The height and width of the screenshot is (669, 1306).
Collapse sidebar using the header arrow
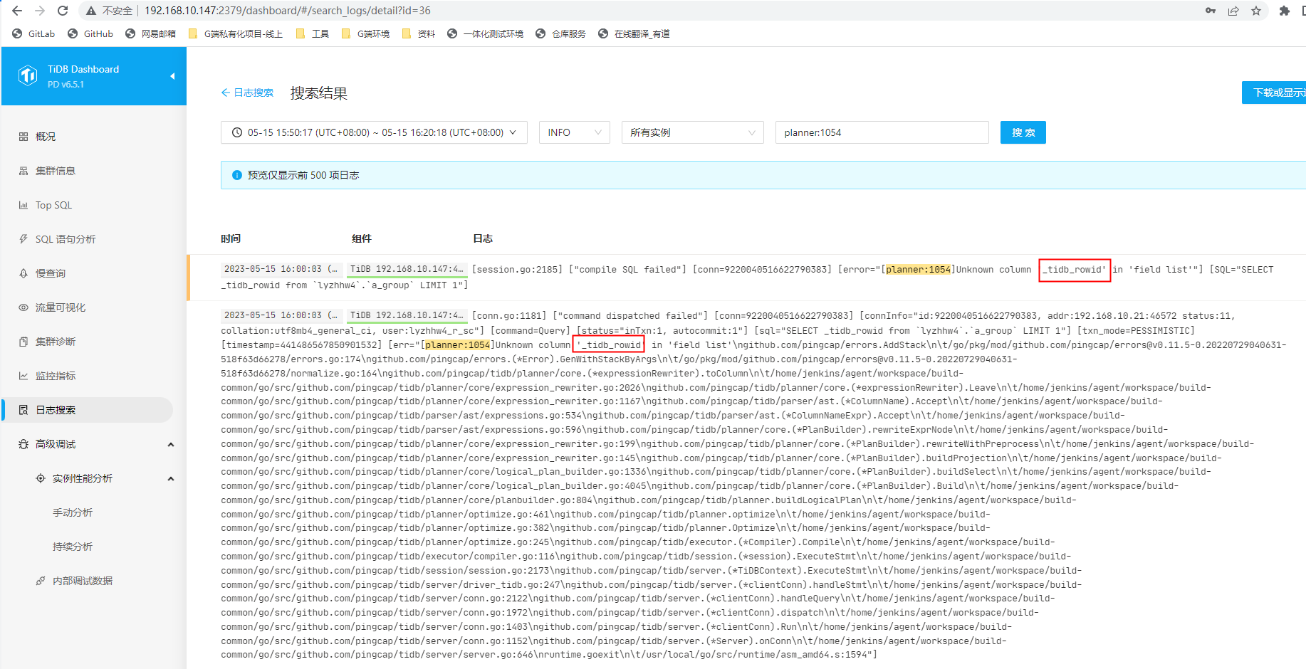pyautogui.click(x=172, y=76)
